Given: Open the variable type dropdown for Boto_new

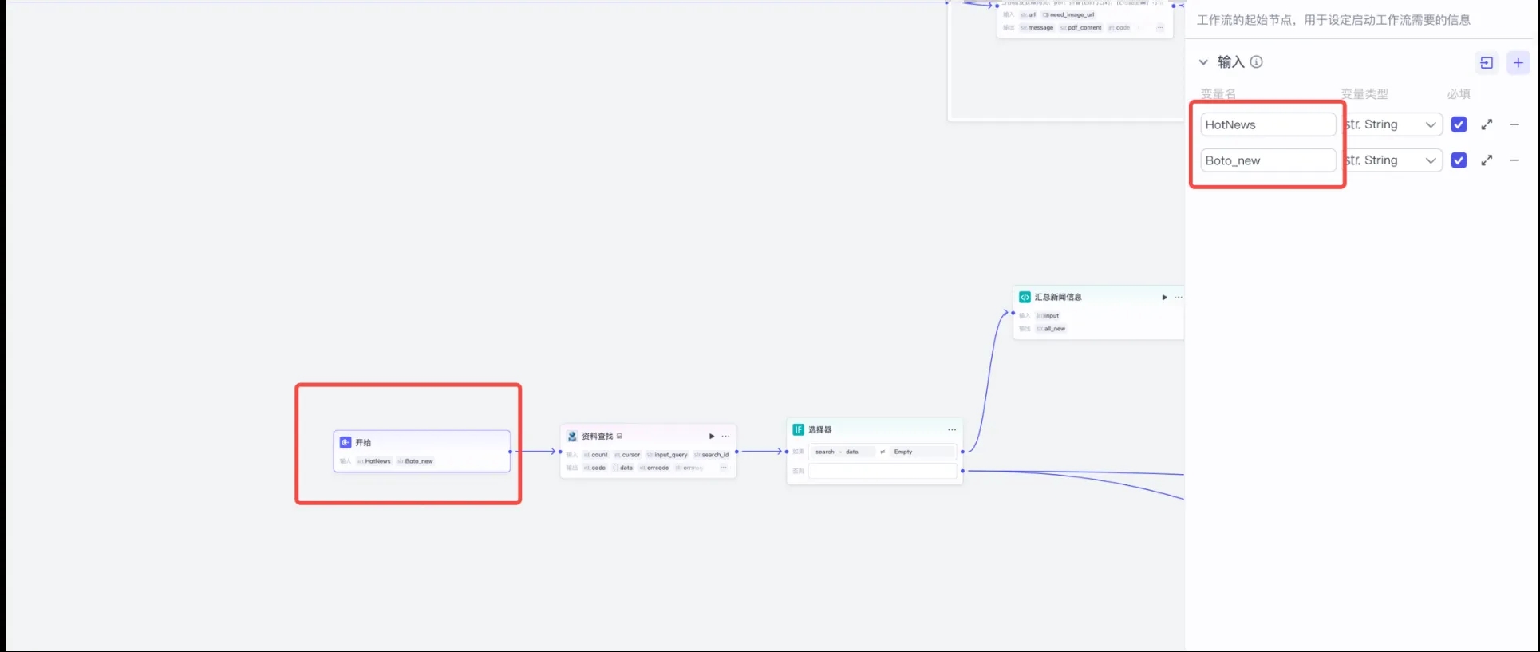Looking at the screenshot, I should (x=1392, y=160).
